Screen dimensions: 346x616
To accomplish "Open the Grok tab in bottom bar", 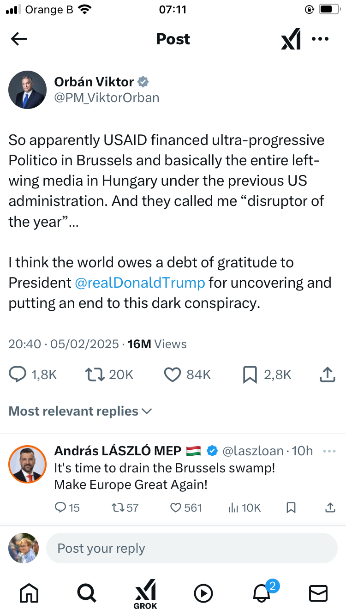I will [145, 593].
